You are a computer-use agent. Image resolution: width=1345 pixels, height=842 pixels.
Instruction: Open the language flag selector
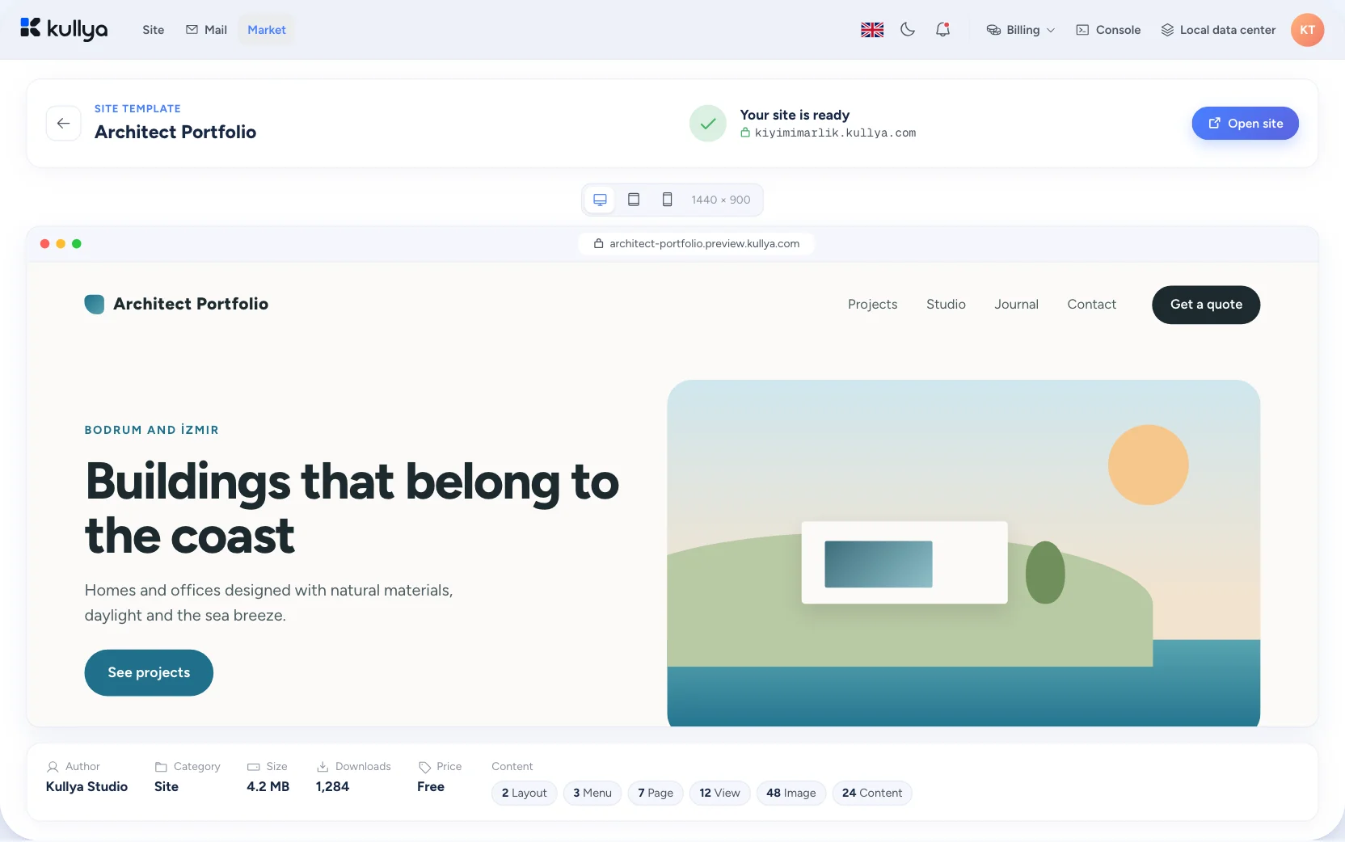click(872, 30)
